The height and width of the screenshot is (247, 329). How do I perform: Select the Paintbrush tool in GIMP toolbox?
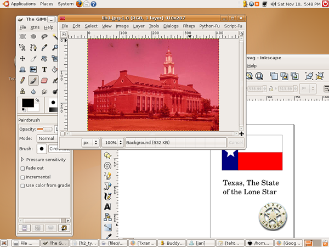[x=33, y=80]
